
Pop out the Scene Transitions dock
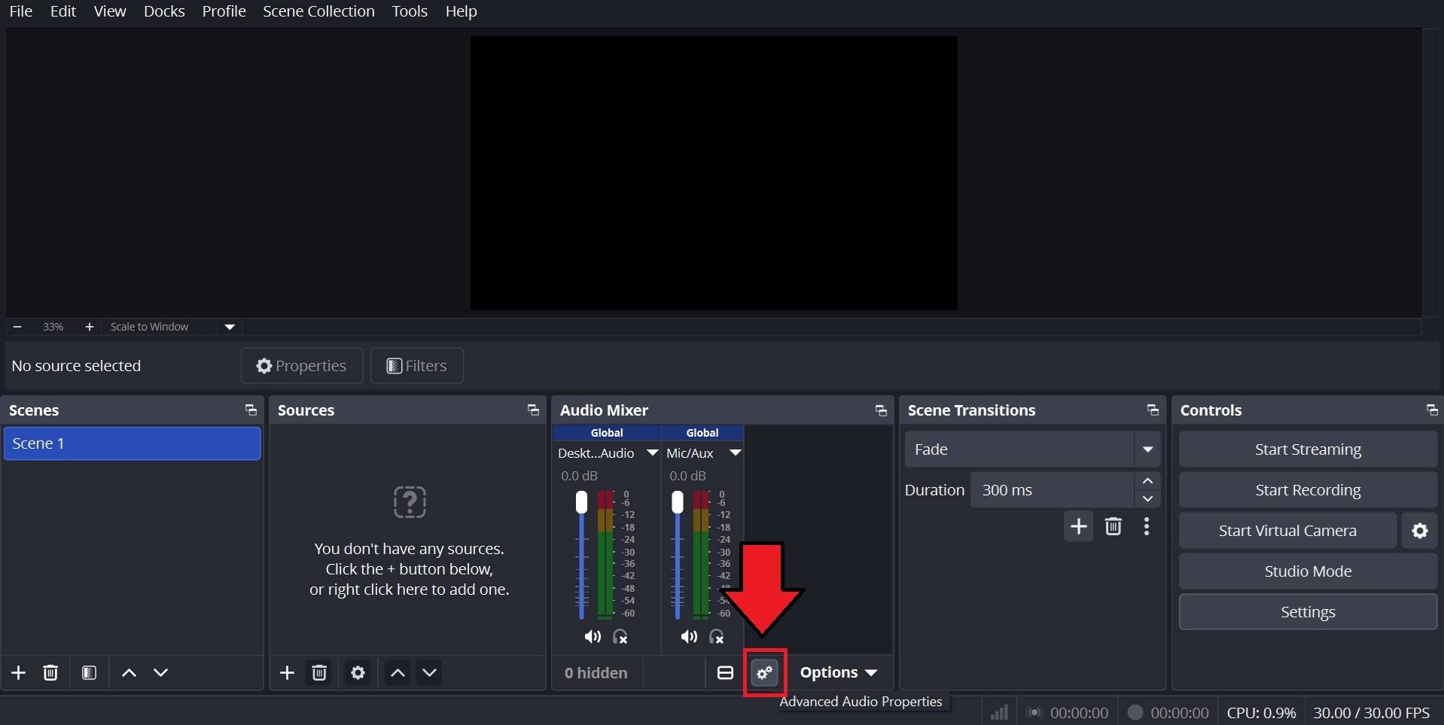point(1153,410)
